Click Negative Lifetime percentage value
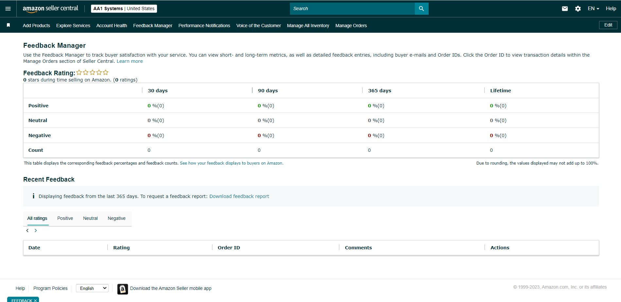This screenshot has width=621, height=302. (x=498, y=135)
